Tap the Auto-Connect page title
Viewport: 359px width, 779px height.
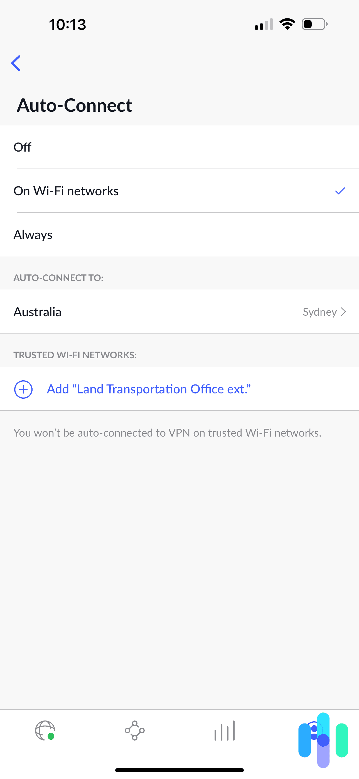click(x=75, y=105)
